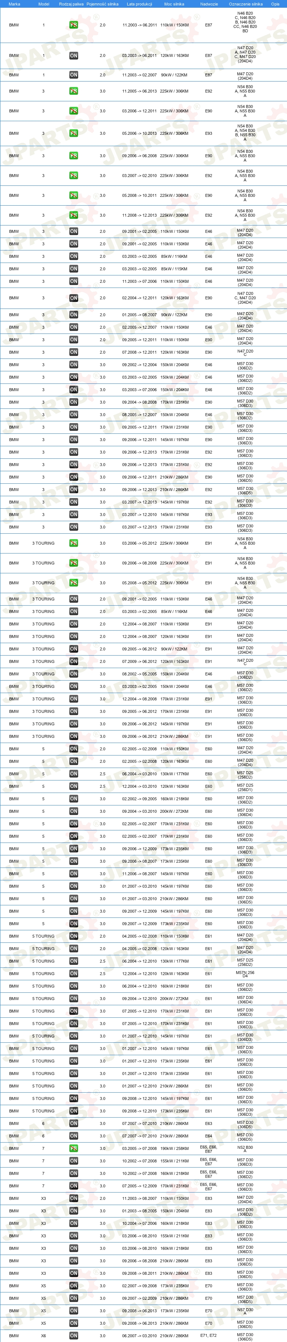Click ON icon in the E63 body row
Image resolution: width=287 pixels, height=1342 pixels.
pyautogui.click(x=73, y=1124)
